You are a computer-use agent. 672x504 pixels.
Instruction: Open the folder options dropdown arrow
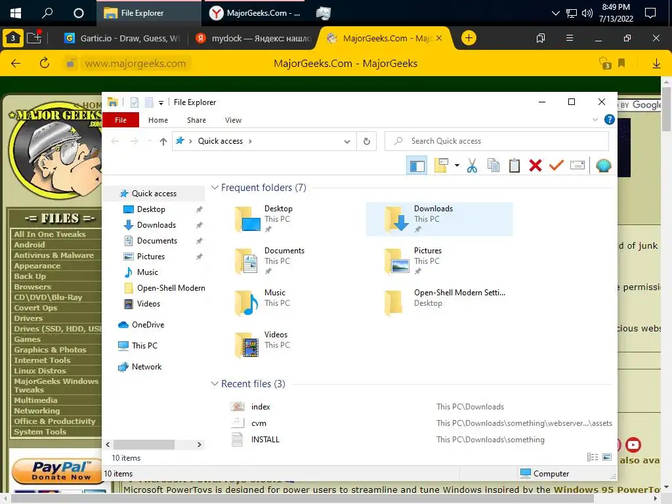click(457, 165)
